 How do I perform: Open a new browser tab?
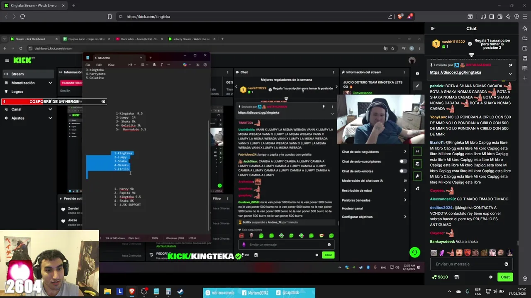(x=73, y=5)
